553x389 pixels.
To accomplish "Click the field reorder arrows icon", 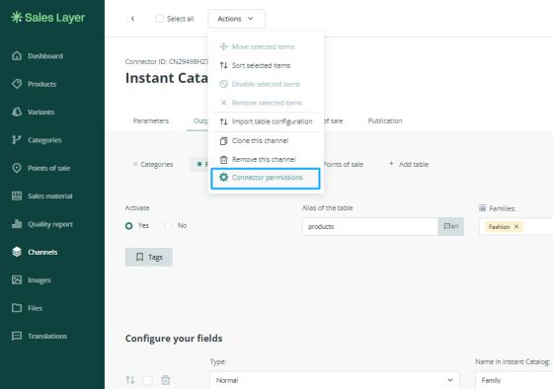I will pyautogui.click(x=130, y=380).
